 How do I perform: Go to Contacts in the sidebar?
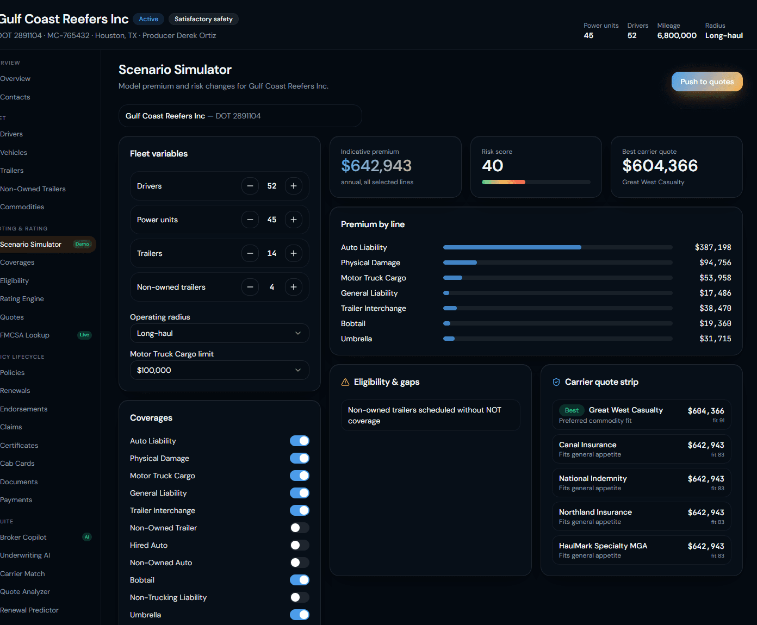[15, 97]
